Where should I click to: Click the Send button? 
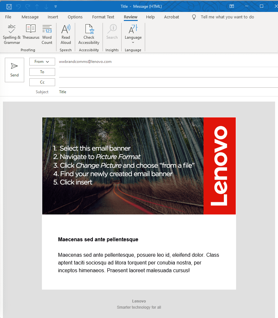click(x=15, y=70)
